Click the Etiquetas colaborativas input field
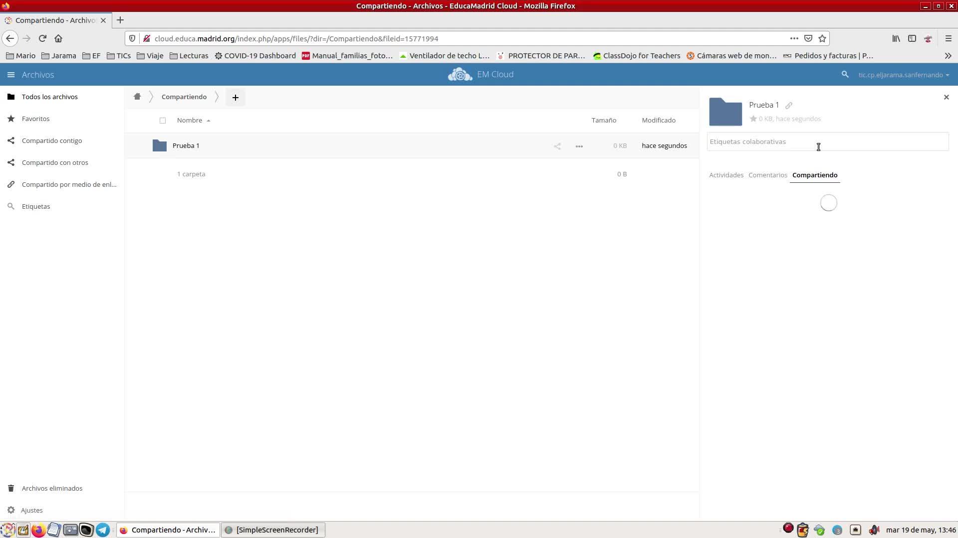 [x=827, y=141]
